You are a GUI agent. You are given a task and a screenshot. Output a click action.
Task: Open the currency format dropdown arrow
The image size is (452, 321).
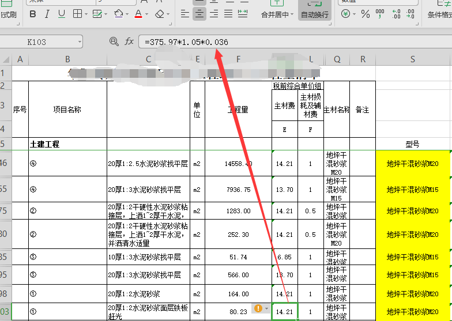[x=354, y=14]
